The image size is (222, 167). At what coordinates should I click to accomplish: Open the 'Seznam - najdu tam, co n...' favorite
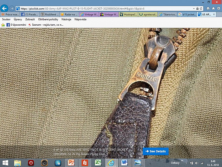(x=46, y=25)
